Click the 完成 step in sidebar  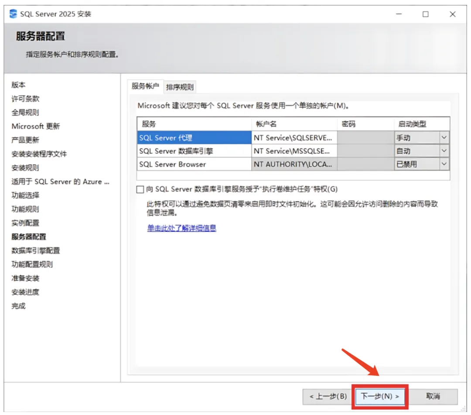[x=18, y=306]
